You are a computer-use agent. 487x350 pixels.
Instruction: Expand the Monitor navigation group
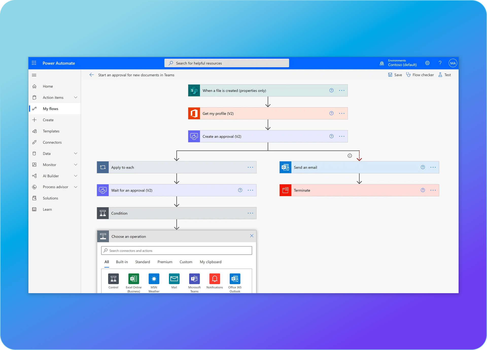(x=76, y=165)
